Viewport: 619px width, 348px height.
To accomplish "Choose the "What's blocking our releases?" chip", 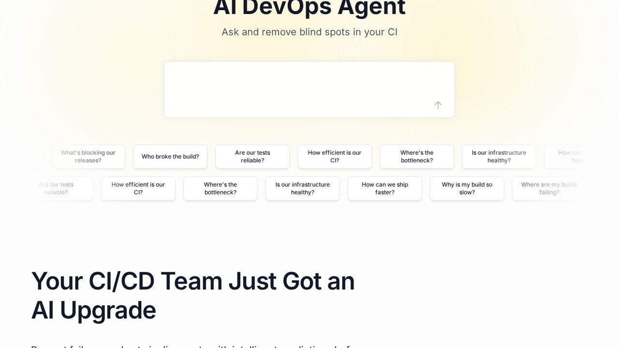I will [88, 157].
